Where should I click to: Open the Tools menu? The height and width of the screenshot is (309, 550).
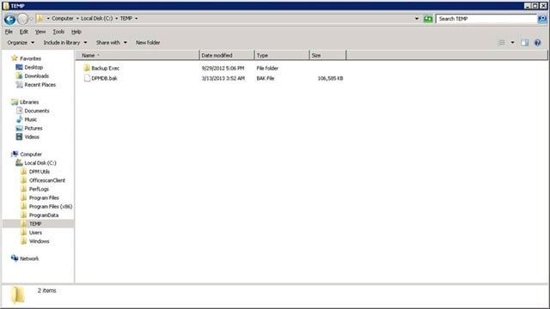pos(58,32)
